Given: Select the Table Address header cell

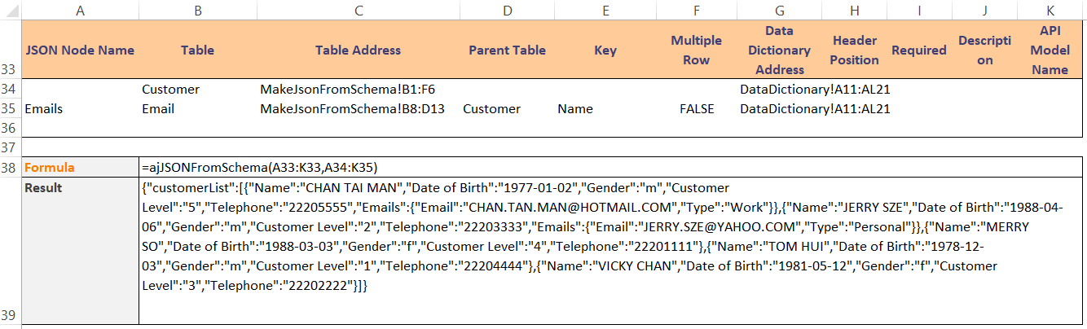Looking at the screenshot, I should pos(358,50).
